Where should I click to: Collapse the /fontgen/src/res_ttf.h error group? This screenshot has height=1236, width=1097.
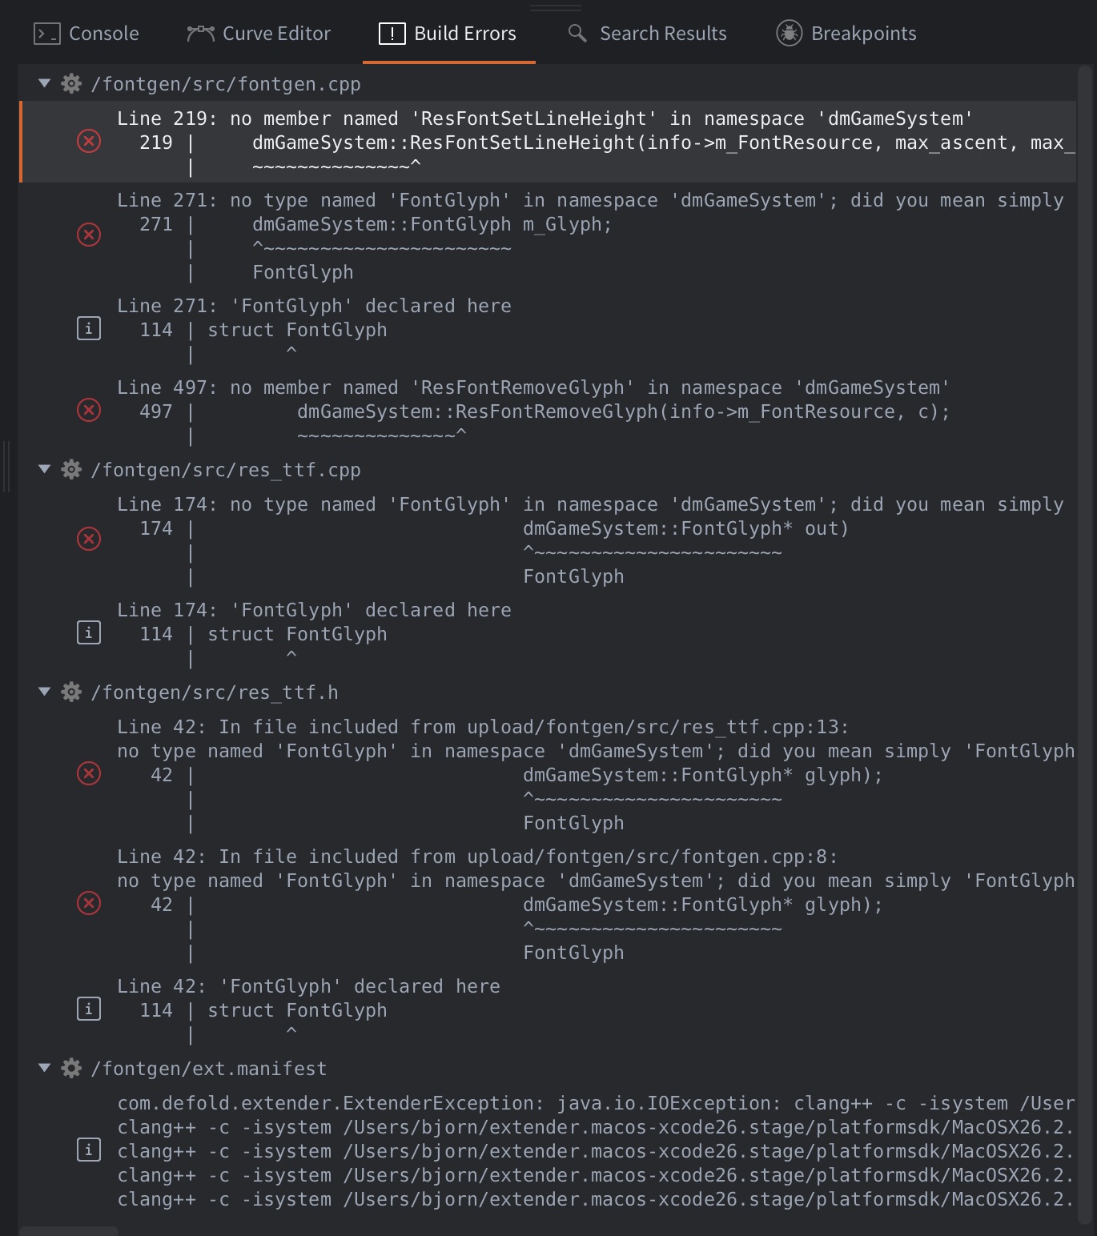(45, 692)
